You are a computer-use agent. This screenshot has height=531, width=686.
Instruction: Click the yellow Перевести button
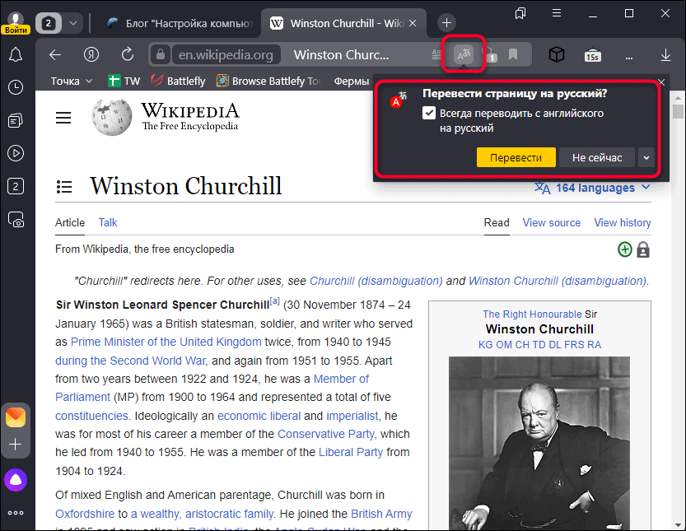[516, 157]
